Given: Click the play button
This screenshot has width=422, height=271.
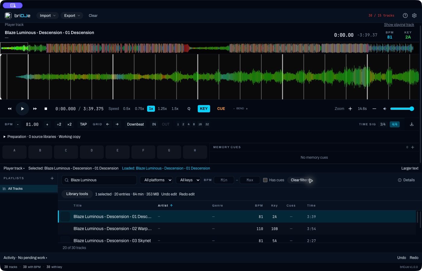Looking at the screenshot, I should click(x=22, y=109).
